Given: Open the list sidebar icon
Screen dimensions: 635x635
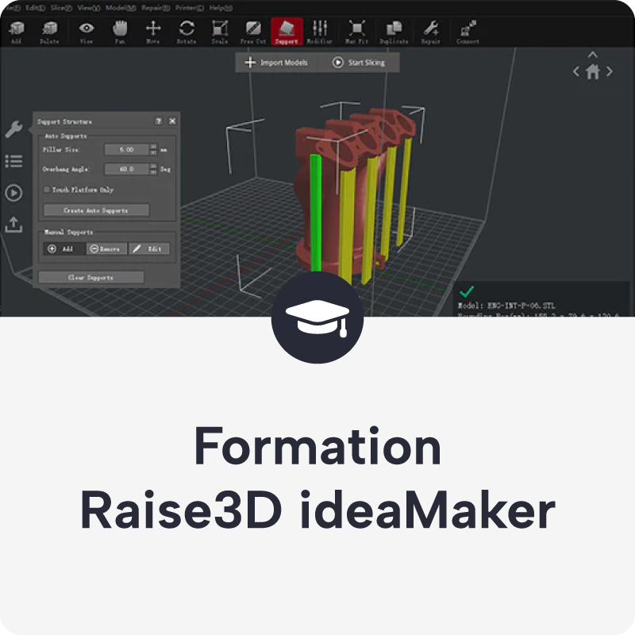Looking at the screenshot, I should pos(13,161).
